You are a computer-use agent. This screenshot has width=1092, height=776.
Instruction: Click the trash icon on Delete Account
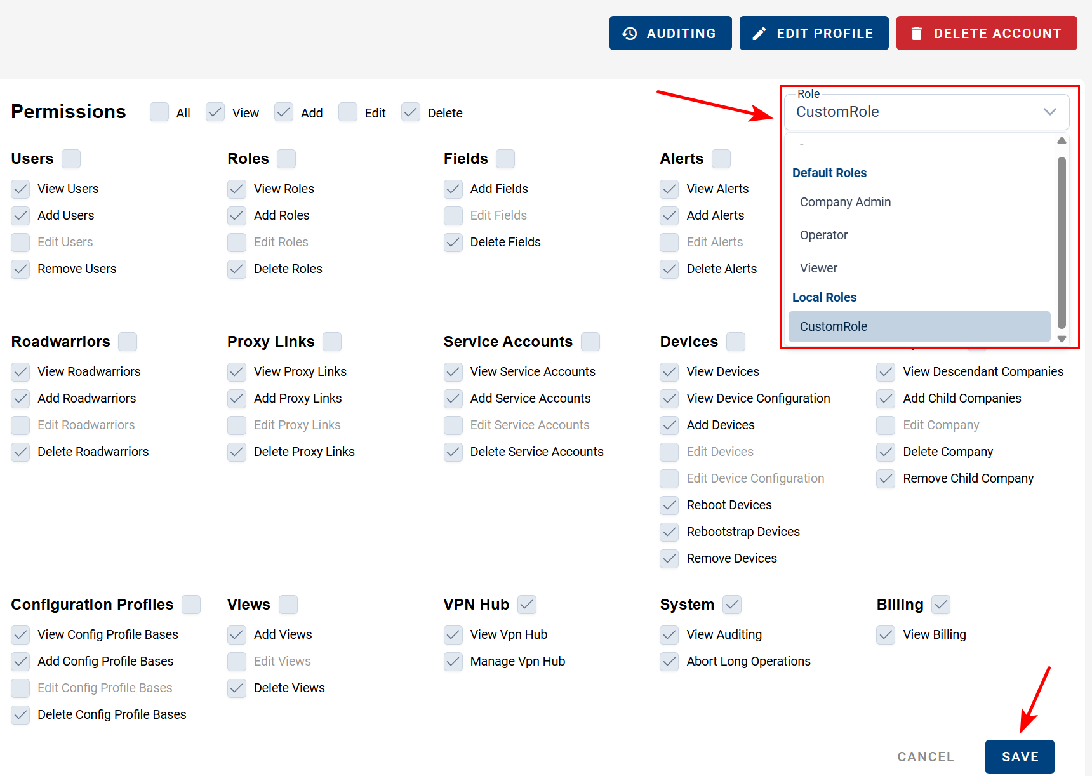pos(916,32)
